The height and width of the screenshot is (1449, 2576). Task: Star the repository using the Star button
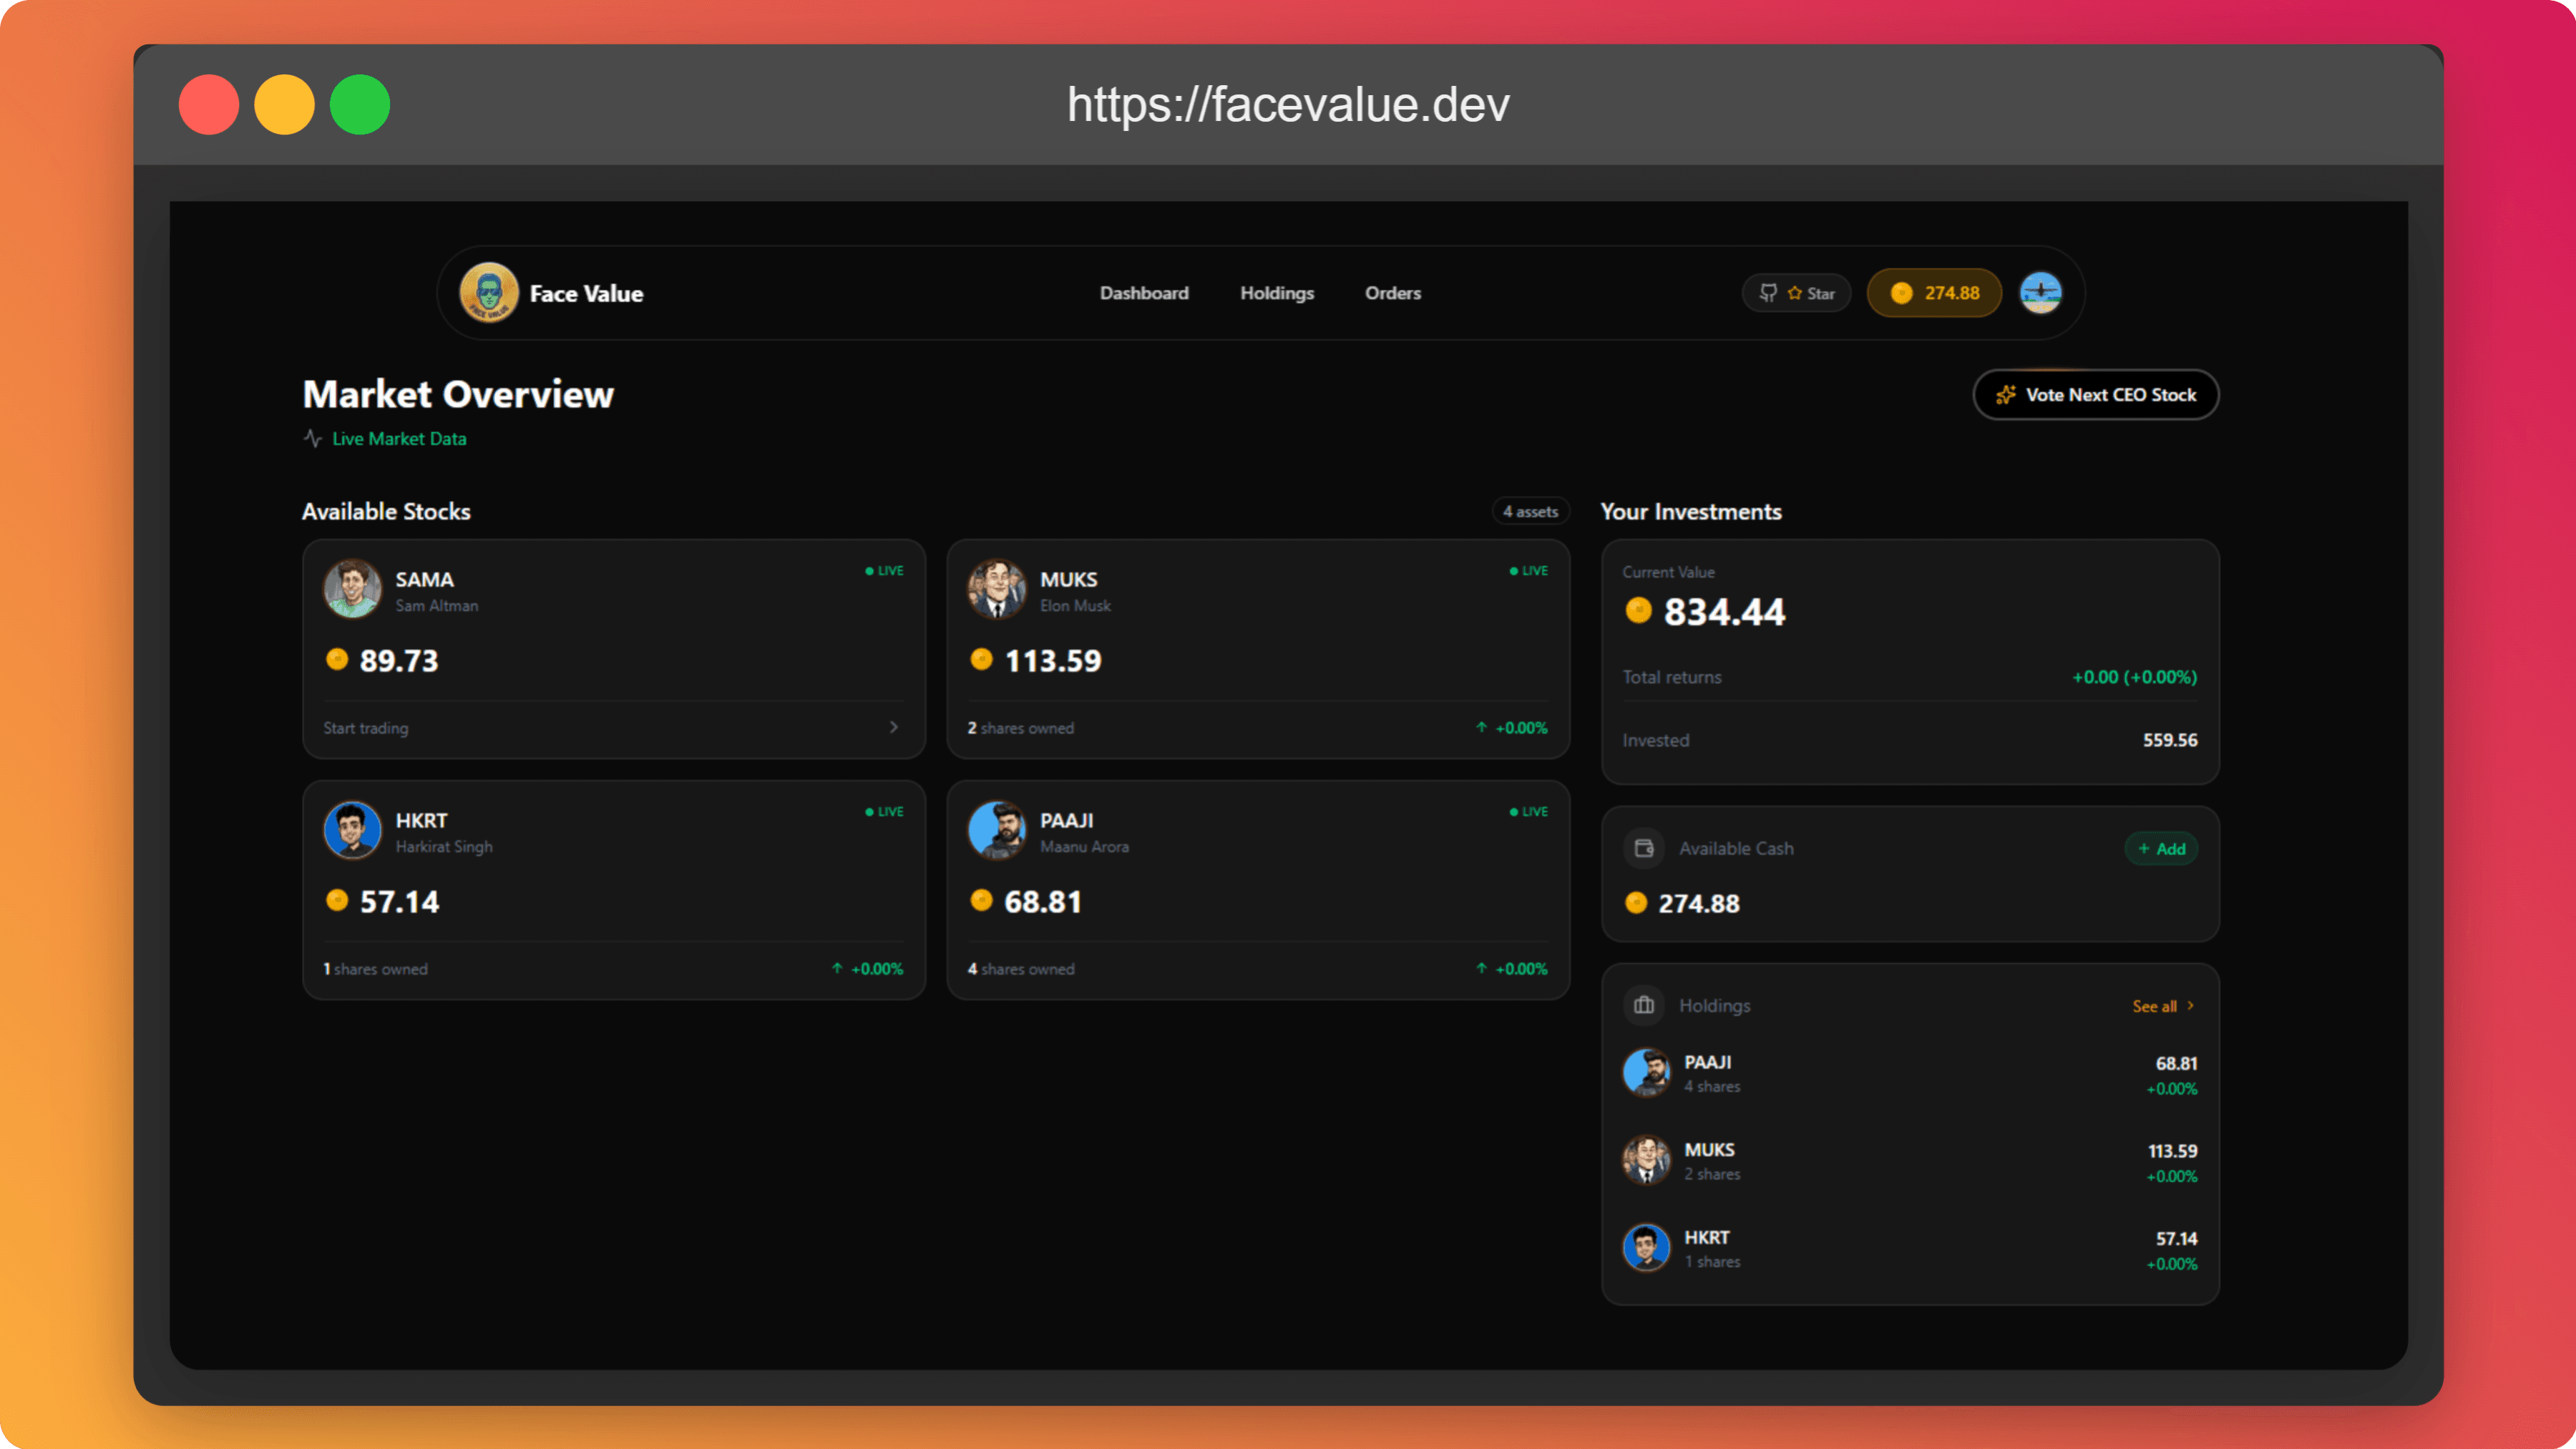tap(1797, 292)
